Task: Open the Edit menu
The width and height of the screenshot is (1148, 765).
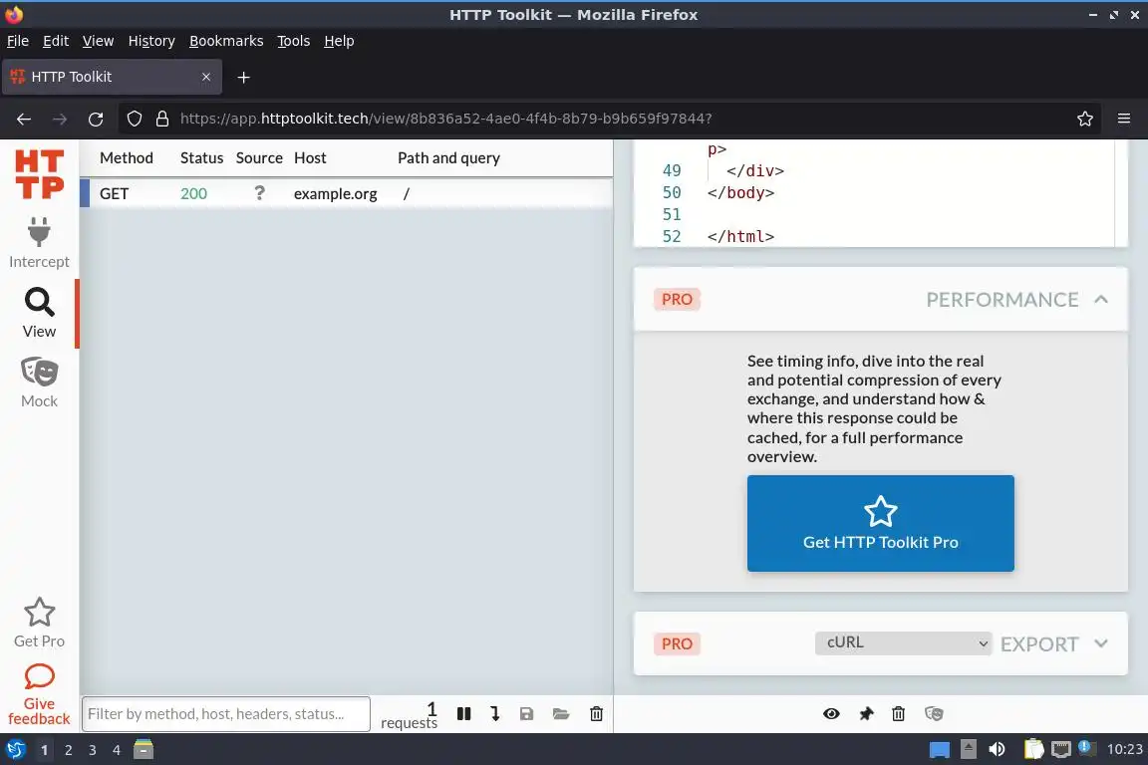Action: tap(56, 41)
